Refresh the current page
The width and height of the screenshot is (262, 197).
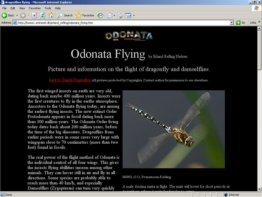coord(42,15)
